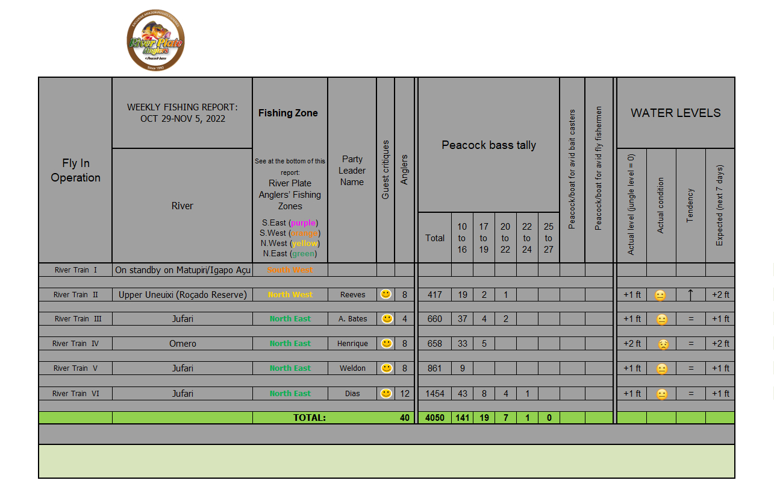Click the orange South West zone cell
774x489 pixels.
[290, 270]
